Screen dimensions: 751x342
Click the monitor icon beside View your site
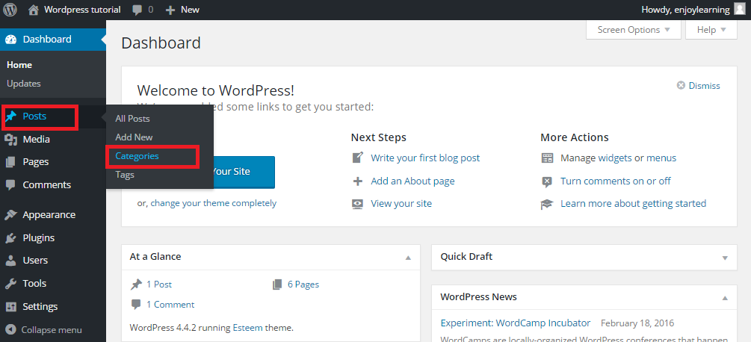(357, 204)
